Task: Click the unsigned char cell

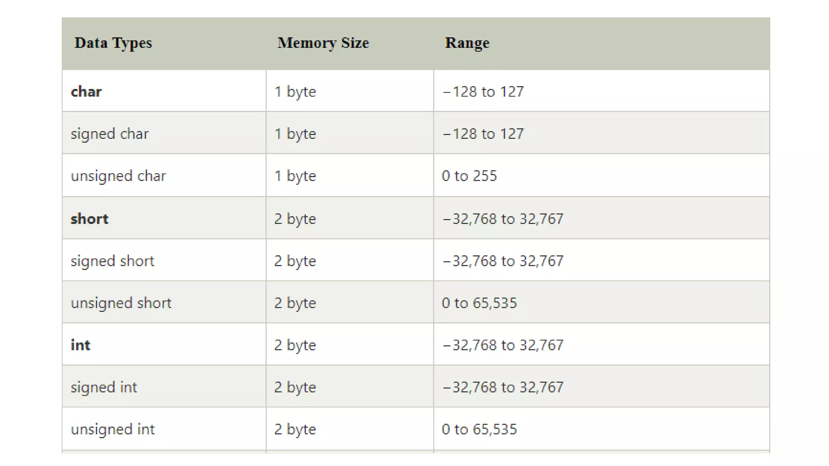Action: pos(118,176)
